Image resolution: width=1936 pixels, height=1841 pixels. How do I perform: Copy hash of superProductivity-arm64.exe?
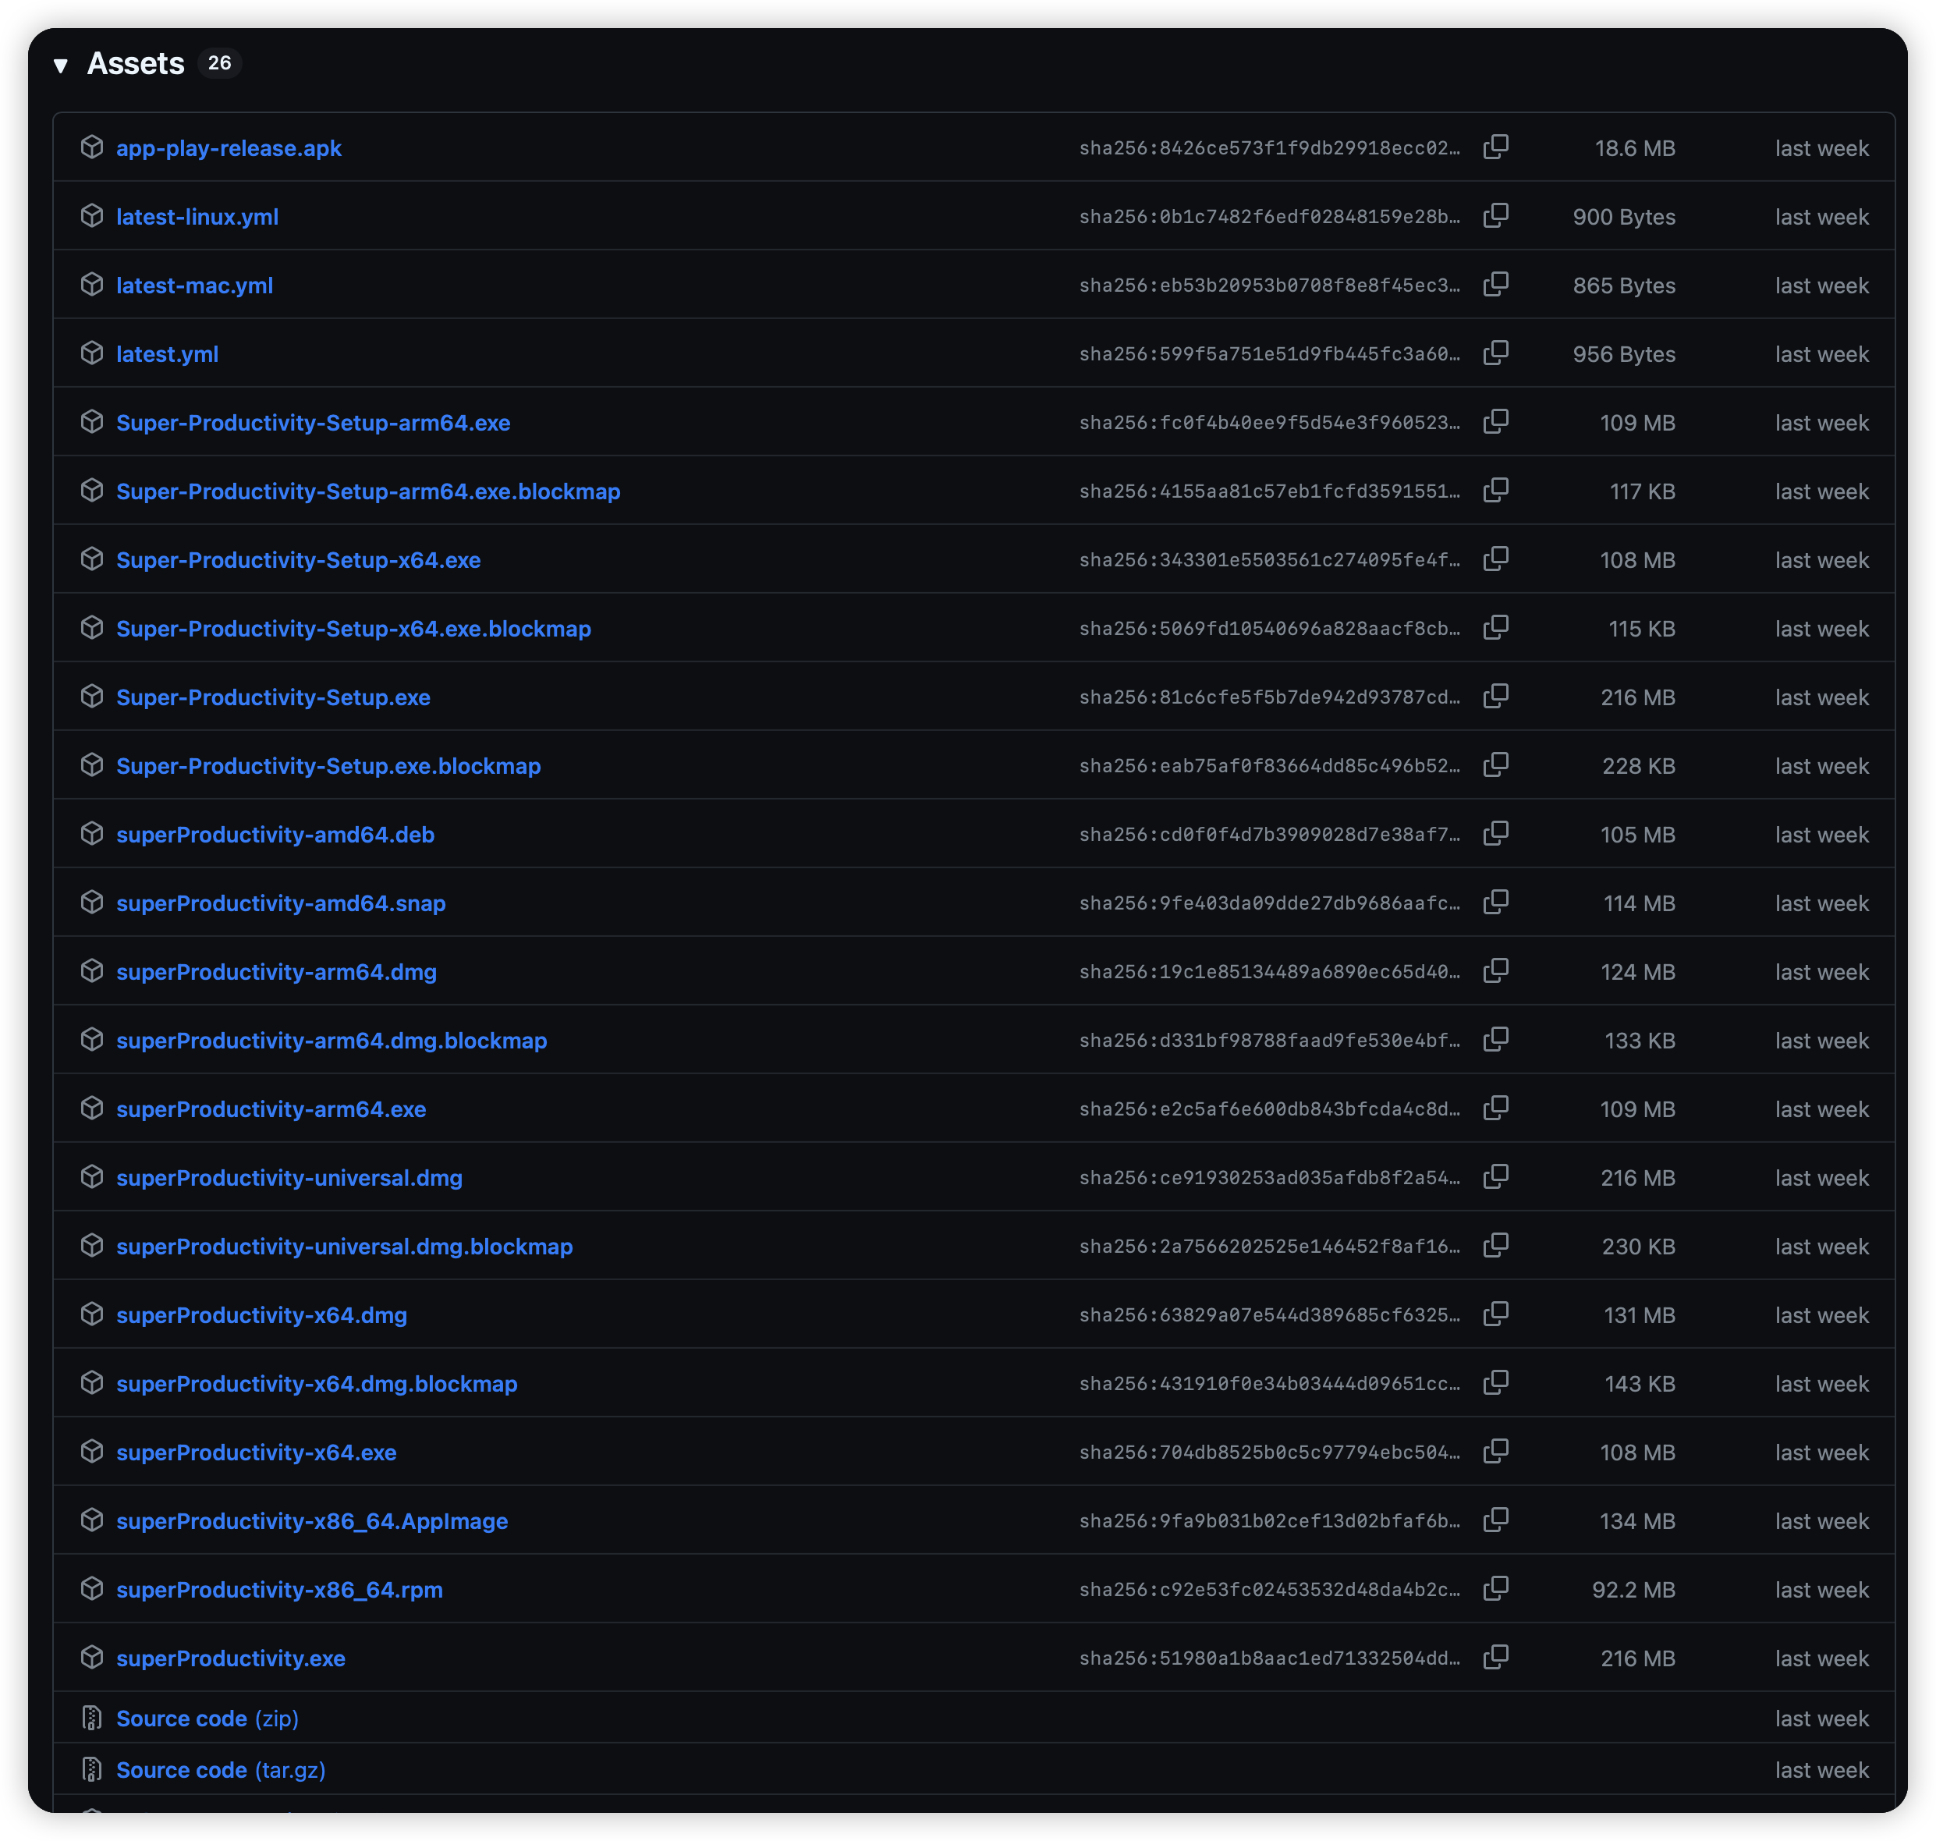[1495, 1109]
